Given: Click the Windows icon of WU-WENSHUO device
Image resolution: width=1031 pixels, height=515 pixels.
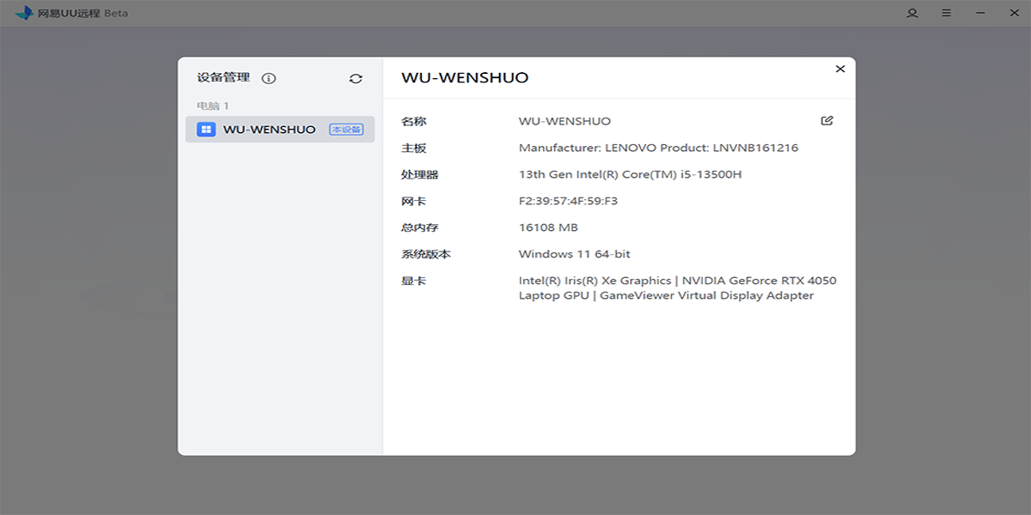Looking at the screenshot, I should (206, 130).
